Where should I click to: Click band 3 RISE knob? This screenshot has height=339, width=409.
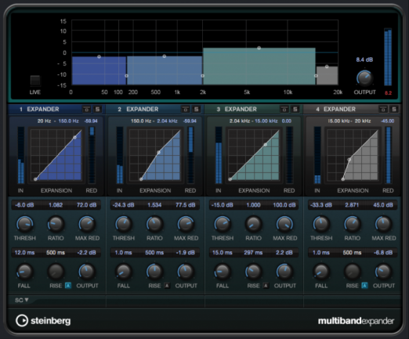(x=253, y=272)
